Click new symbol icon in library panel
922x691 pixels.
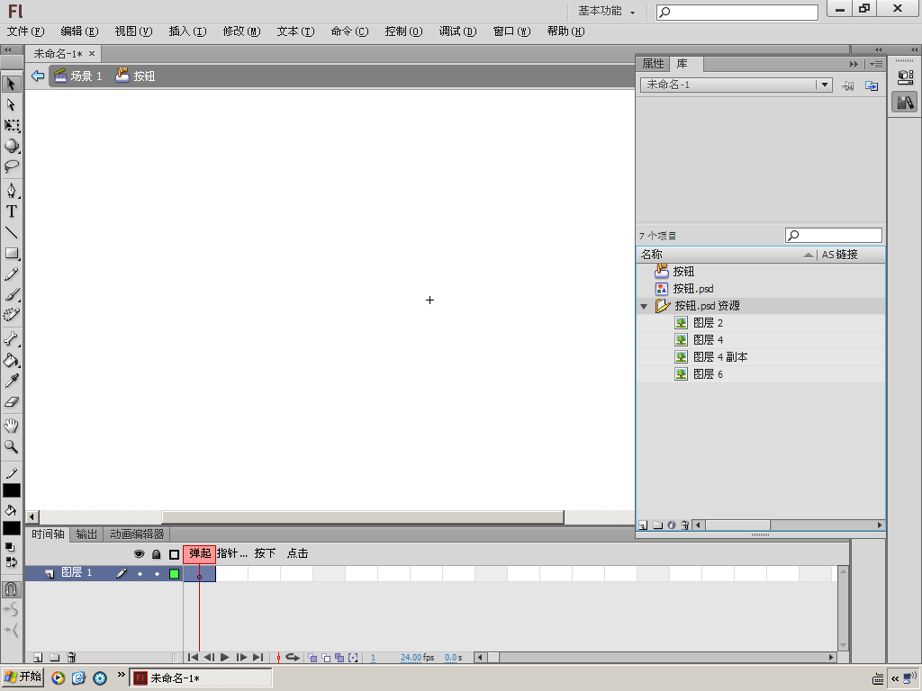coord(643,525)
